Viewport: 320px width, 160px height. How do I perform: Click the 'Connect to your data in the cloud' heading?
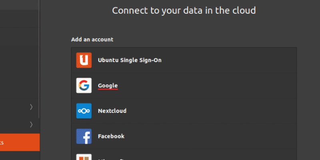point(184,10)
